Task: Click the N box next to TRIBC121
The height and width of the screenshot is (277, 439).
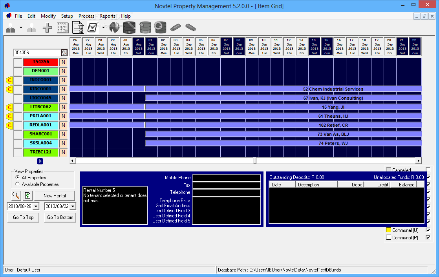Action: pos(63,152)
